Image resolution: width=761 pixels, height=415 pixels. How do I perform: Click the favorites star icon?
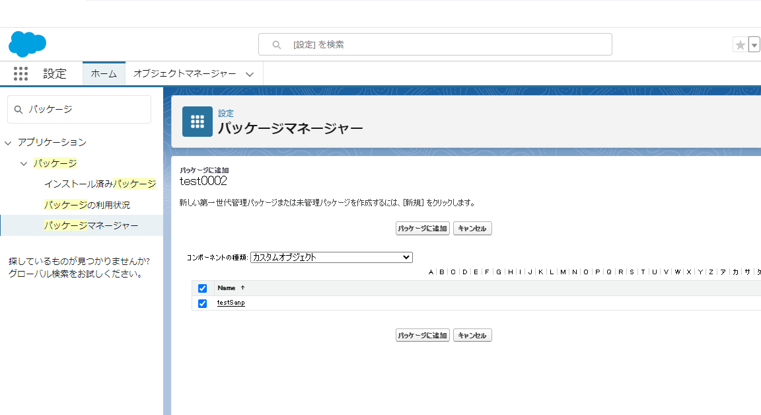740,44
